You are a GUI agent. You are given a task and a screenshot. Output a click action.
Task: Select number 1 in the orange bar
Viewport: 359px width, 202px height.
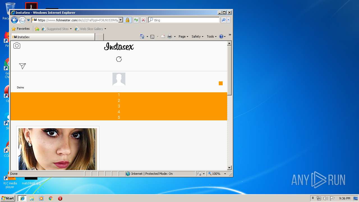coord(119,95)
